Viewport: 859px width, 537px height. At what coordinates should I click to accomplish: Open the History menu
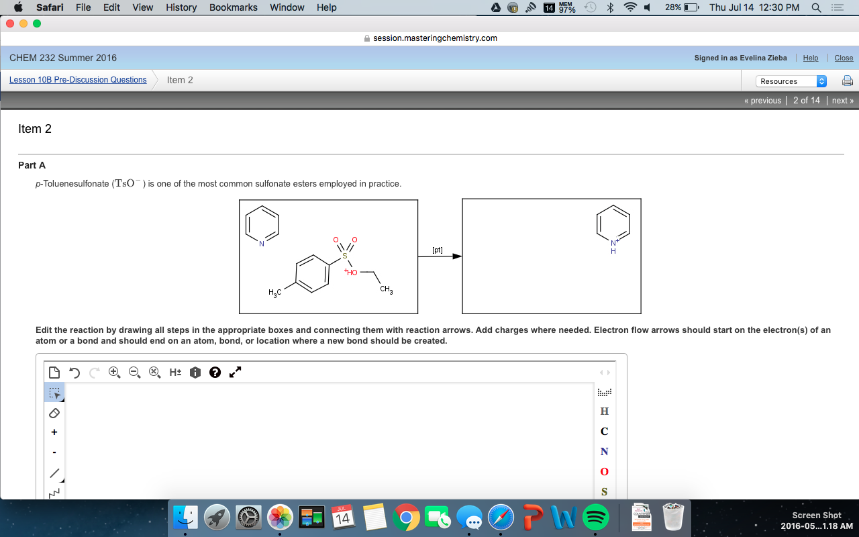click(181, 7)
